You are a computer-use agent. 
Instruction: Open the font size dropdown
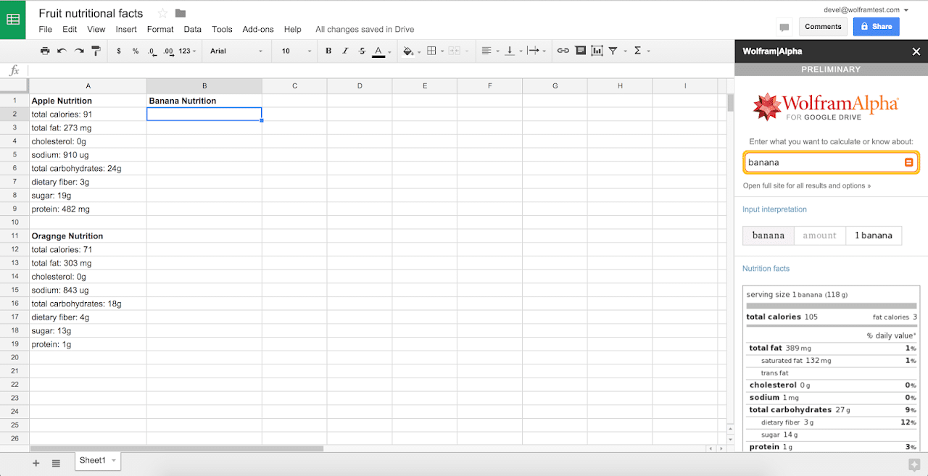click(x=294, y=51)
